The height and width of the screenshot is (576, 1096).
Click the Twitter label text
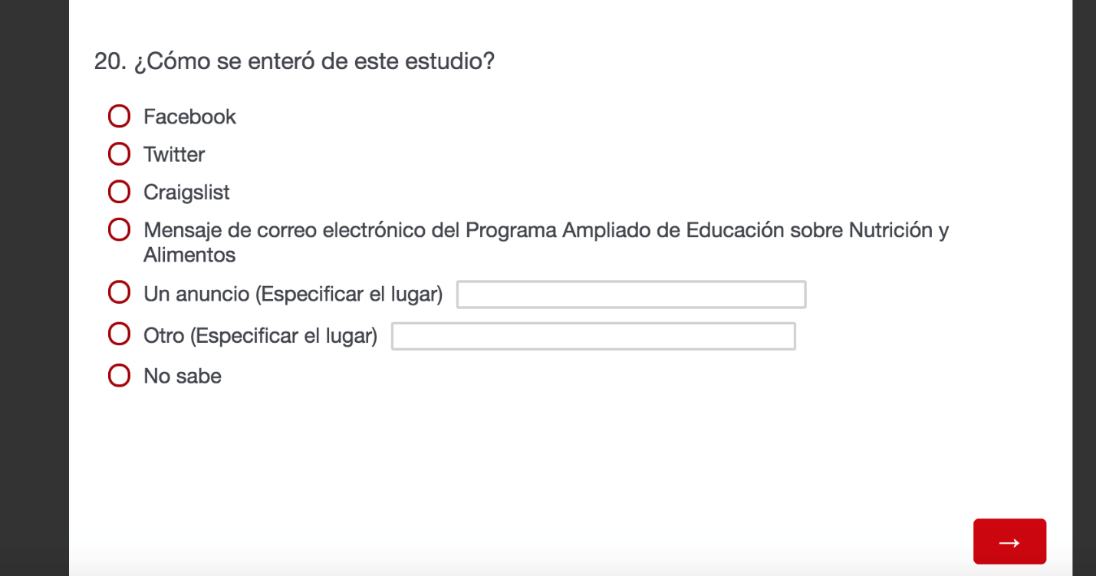[174, 154]
